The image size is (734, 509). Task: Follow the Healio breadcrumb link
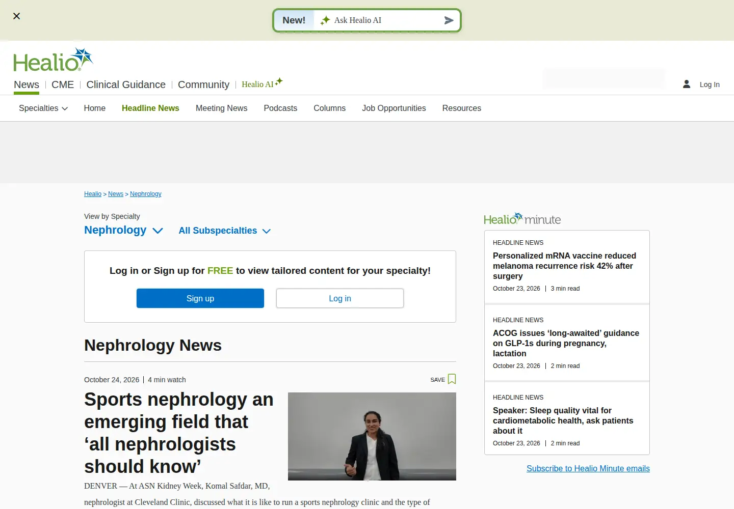tap(93, 194)
